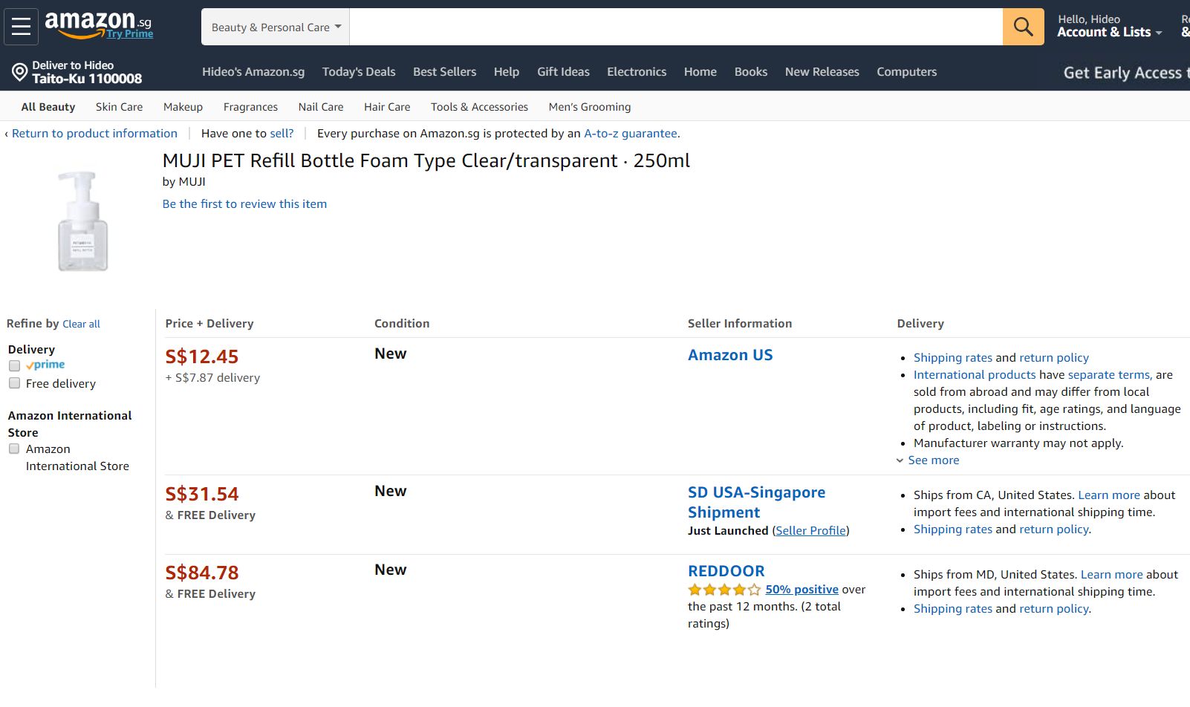The width and height of the screenshot is (1190, 707).
Task: Open Electronics nav link
Action: pos(637,72)
